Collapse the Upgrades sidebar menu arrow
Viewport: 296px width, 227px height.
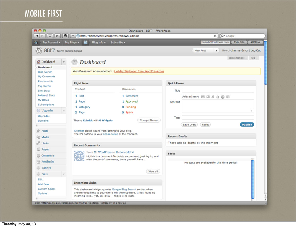64,111
